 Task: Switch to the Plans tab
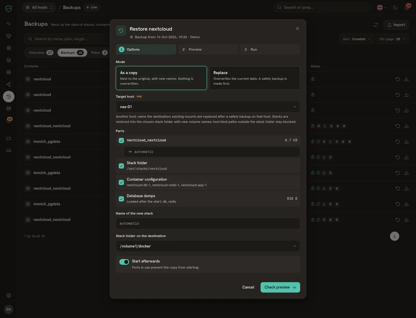click(99, 53)
